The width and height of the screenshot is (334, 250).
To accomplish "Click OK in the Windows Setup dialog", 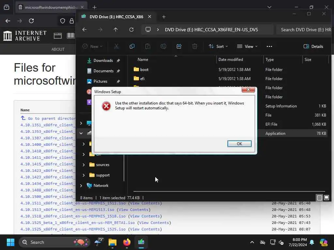I will pos(239,144).
